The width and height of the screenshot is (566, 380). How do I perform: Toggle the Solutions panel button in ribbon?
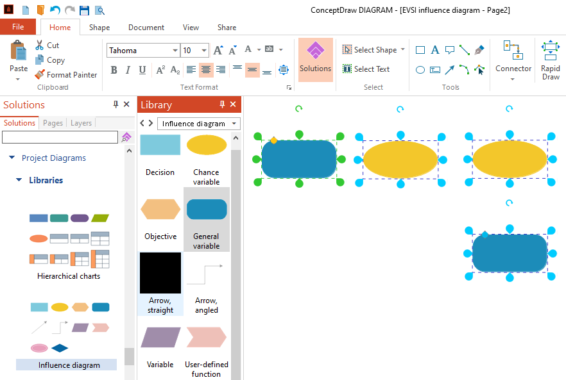(316, 60)
